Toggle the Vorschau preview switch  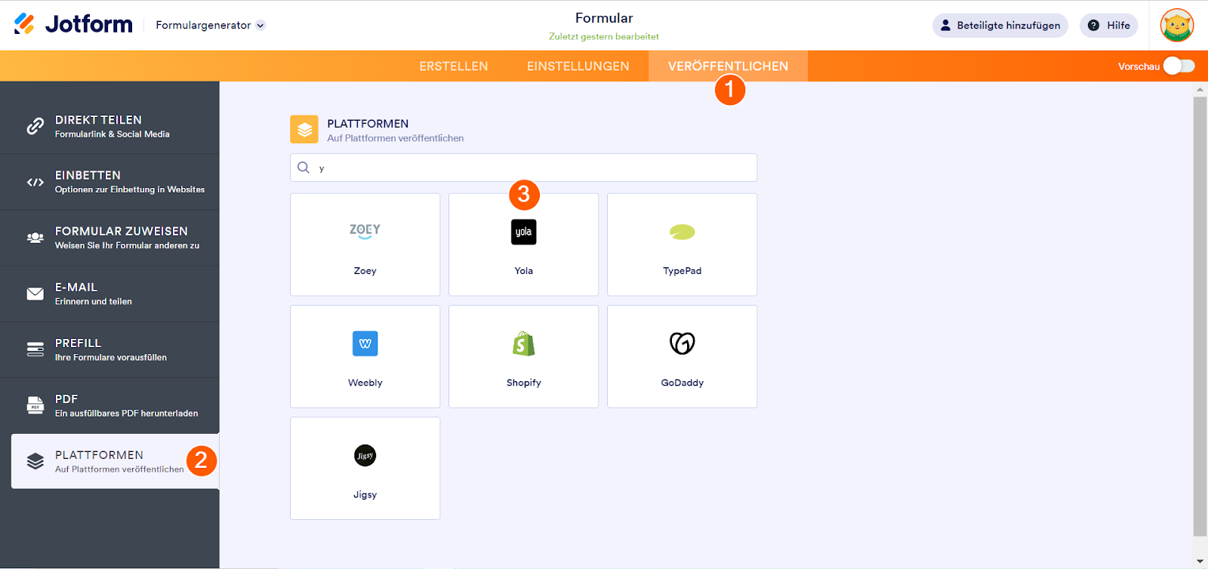(1179, 66)
